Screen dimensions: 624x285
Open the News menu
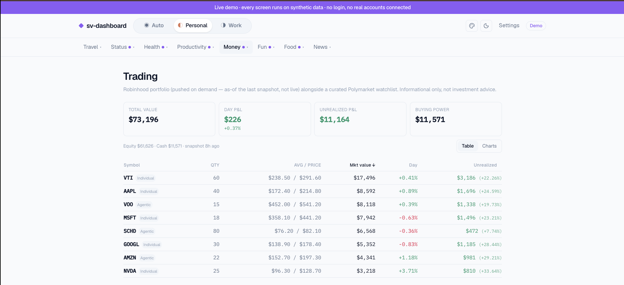322,47
